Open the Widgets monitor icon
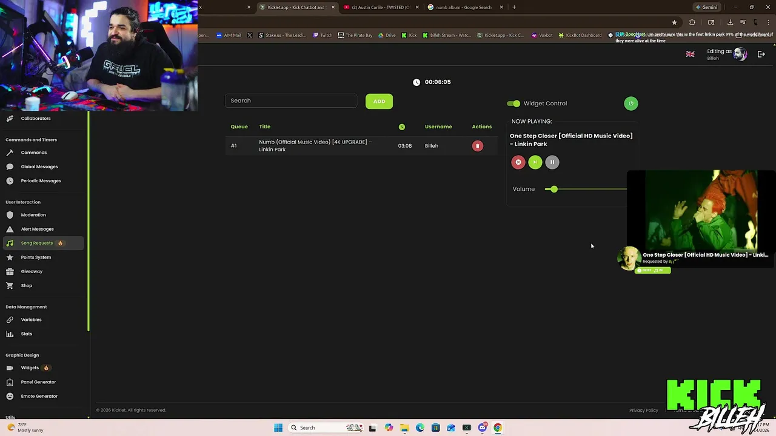 10,368
